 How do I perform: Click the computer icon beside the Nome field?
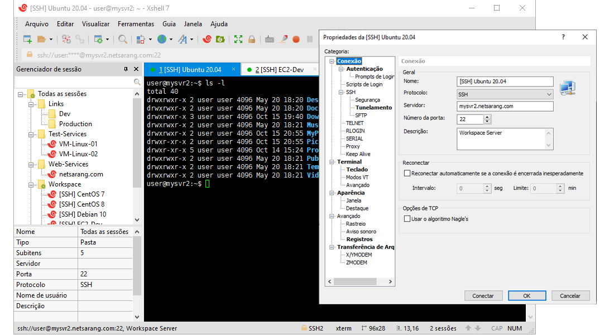coord(568,88)
